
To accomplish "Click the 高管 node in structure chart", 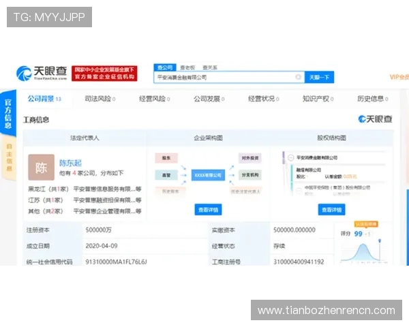I will (x=166, y=175).
